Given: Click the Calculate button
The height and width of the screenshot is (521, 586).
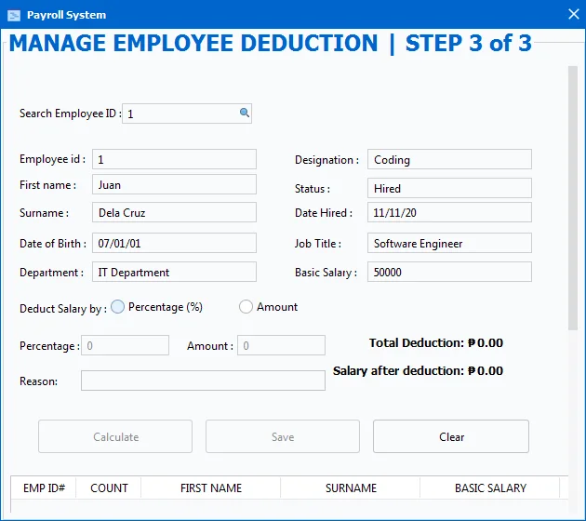Looking at the screenshot, I should pos(115,436).
